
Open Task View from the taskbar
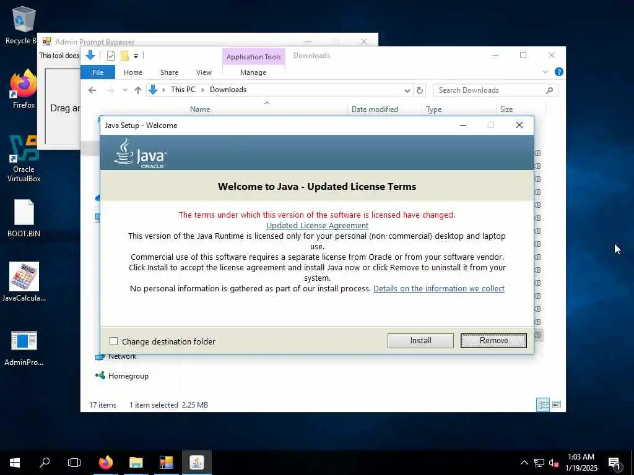click(74, 463)
